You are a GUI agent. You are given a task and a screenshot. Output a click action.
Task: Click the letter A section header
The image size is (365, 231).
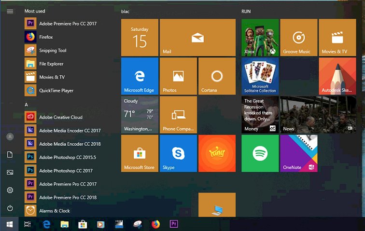(x=26, y=104)
